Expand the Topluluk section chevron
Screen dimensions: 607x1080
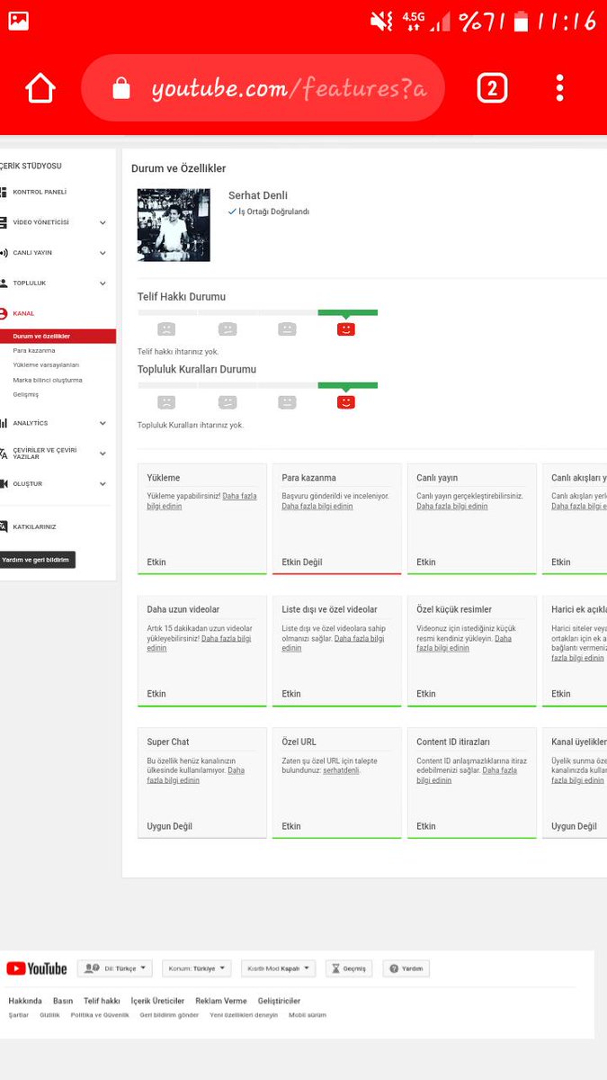coord(103,283)
